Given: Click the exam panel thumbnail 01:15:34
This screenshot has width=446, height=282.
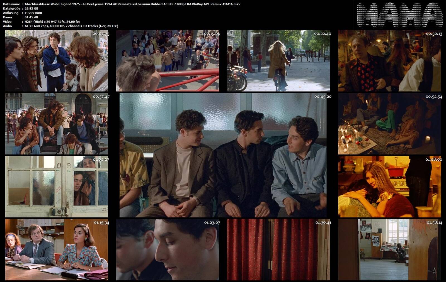Looking at the screenshot, I should [x=57, y=249].
